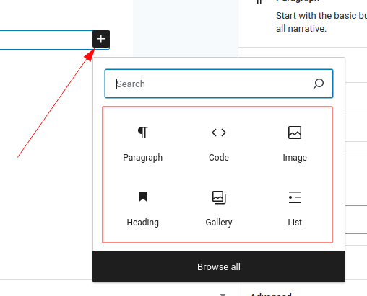This screenshot has width=367, height=296.
Task: Click the magnifier icon in Search box
Action: pyautogui.click(x=319, y=84)
